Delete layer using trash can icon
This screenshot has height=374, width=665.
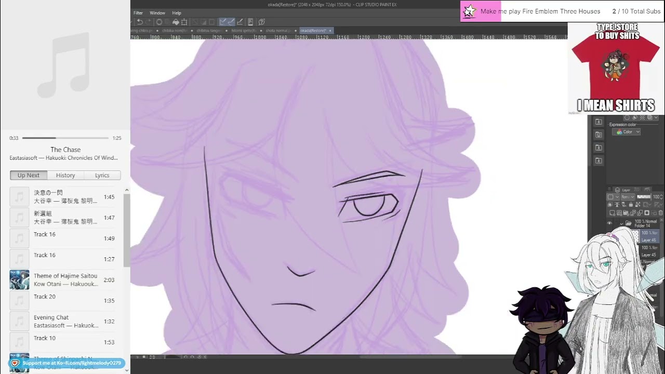coord(661,213)
